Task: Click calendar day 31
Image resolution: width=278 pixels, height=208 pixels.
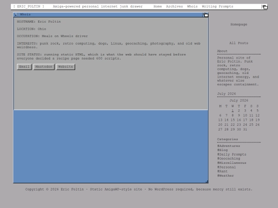Action: [245, 129]
